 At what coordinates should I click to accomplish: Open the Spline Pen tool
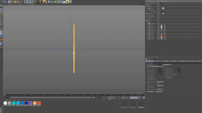point(52,2)
